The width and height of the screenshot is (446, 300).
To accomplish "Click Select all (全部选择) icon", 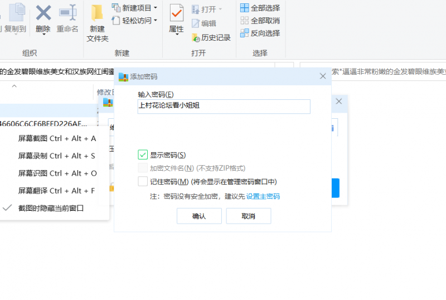I will [x=244, y=8].
